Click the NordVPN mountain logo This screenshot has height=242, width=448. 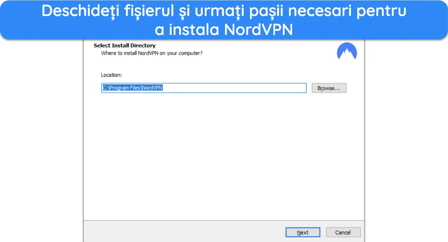pos(347,51)
